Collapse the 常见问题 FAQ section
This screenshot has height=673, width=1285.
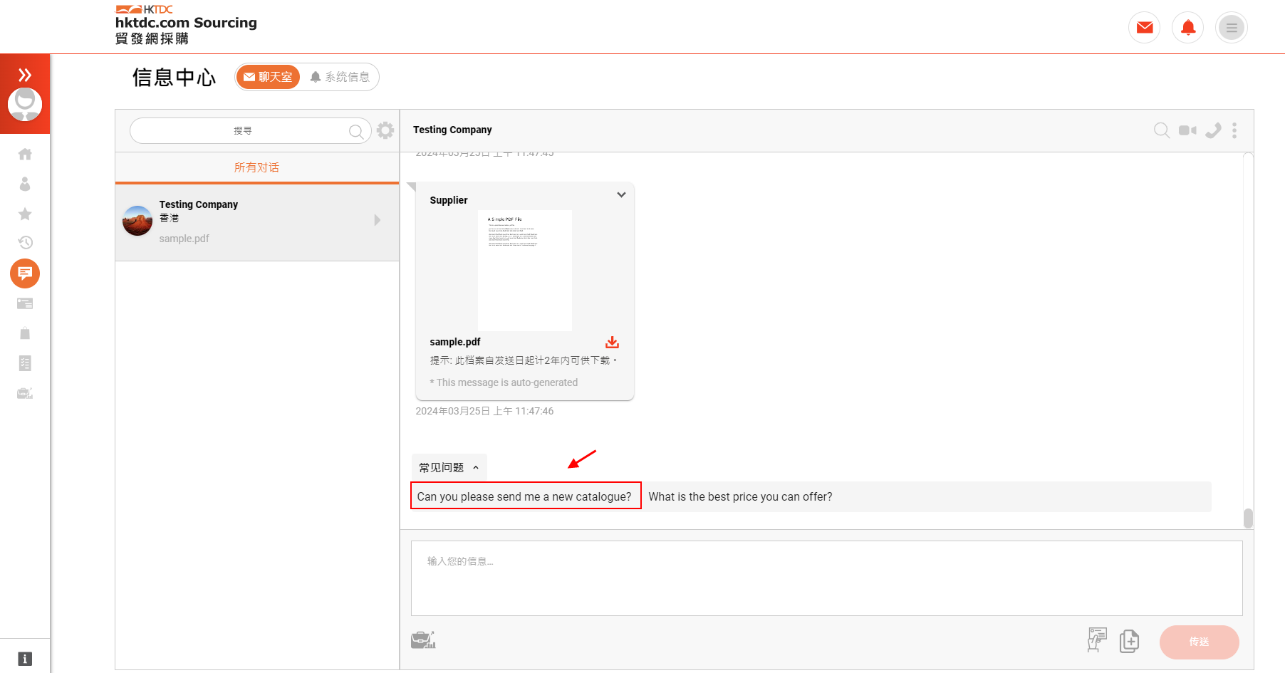tap(449, 467)
